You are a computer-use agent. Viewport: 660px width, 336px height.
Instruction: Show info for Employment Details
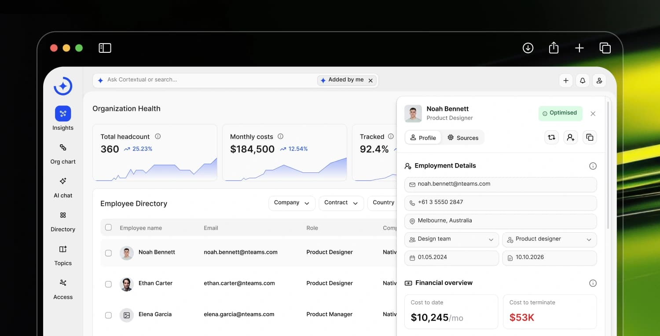tap(593, 166)
